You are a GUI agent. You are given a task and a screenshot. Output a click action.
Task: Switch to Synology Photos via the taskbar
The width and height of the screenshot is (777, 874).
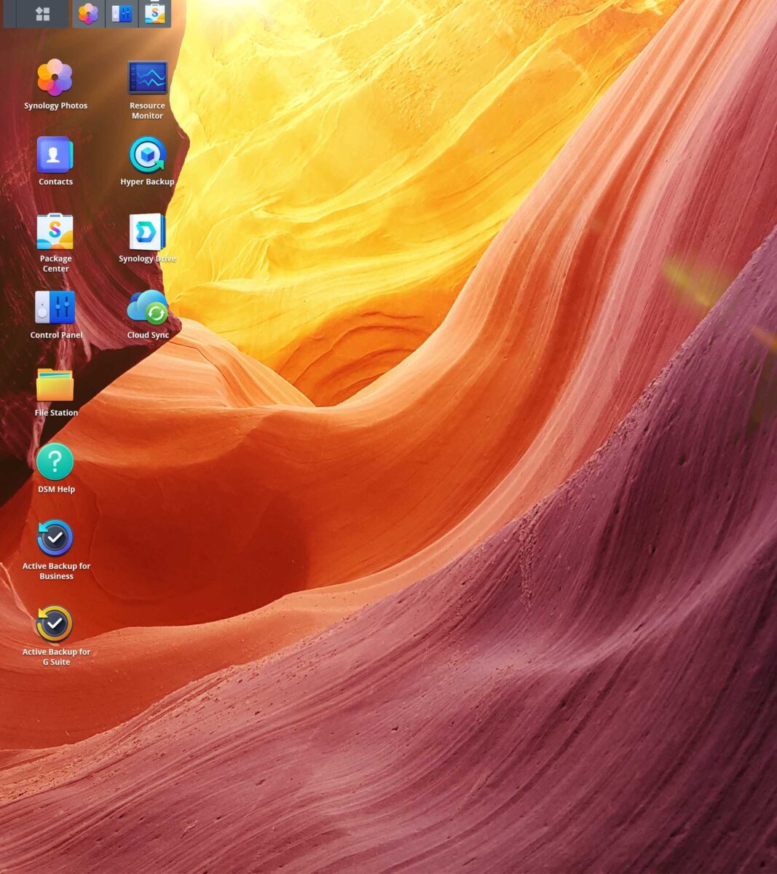tap(87, 13)
